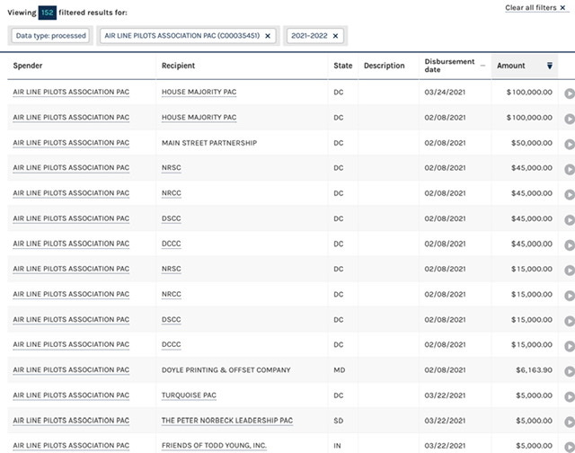Select DOYLE PRINTING & OFFSET COMPANY text
Screen dimensions: 575x453
coord(226,369)
